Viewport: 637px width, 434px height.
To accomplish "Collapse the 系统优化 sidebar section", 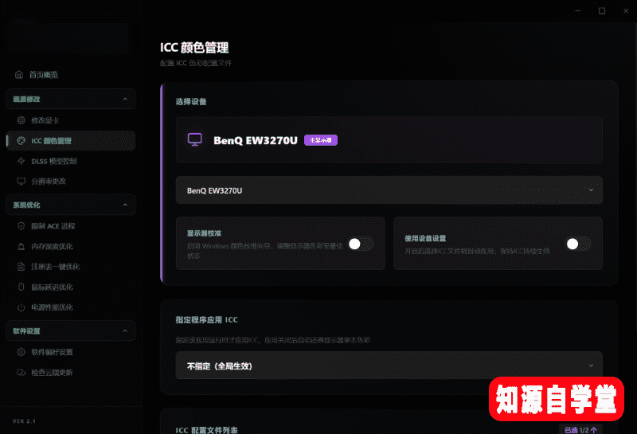I will click(71, 205).
